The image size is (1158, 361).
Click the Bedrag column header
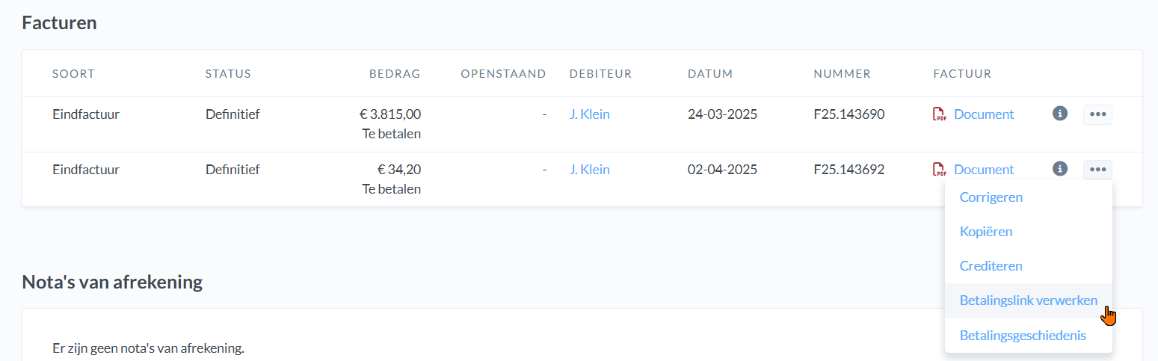point(395,74)
